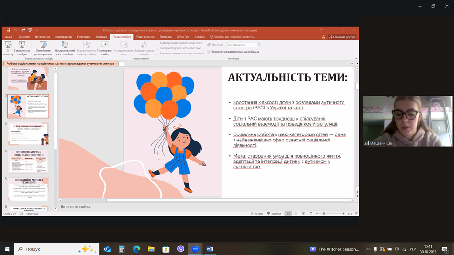The image size is (454, 255).
Task: Toggle Нотатки pane in status bar
Action: [257, 214]
